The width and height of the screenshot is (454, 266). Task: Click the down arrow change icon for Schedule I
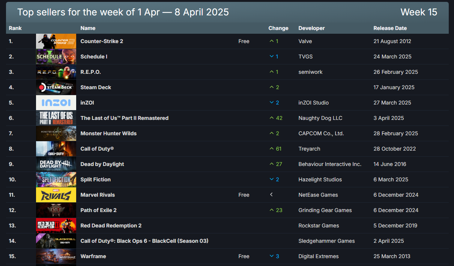[272, 57]
